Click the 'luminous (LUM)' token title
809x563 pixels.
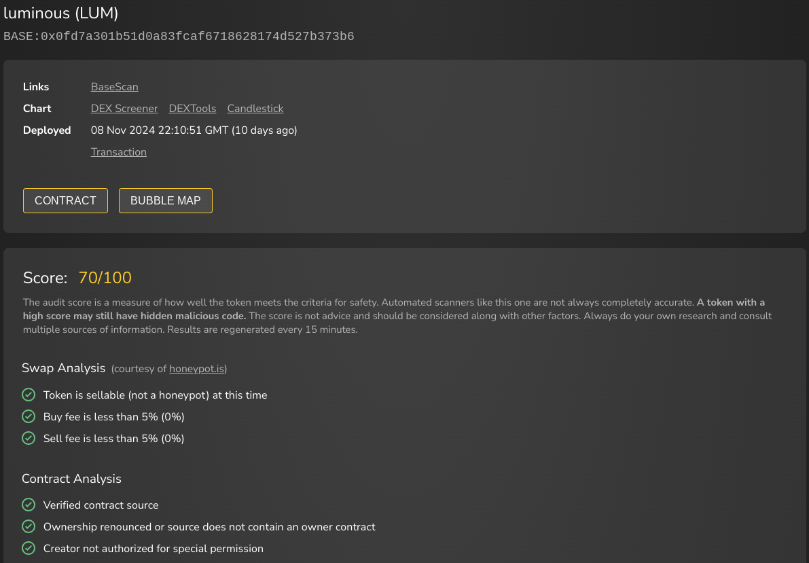61,13
